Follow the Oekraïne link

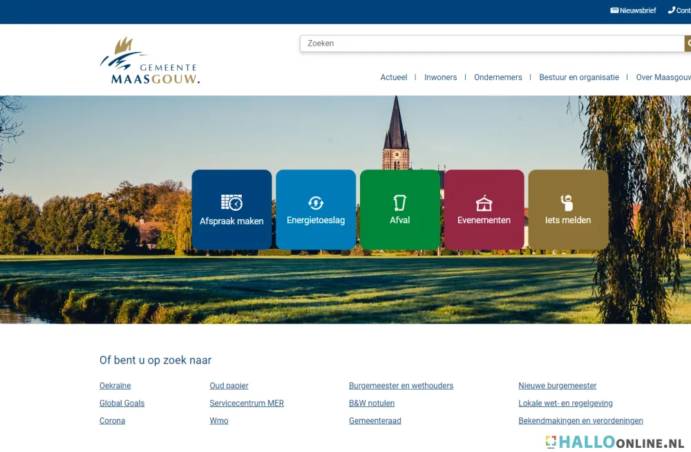point(115,386)
